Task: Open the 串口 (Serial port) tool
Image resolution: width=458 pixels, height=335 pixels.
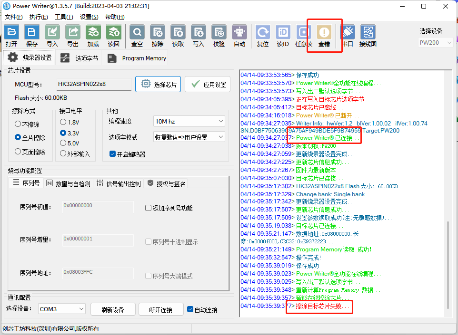Action: click(348, 36)
